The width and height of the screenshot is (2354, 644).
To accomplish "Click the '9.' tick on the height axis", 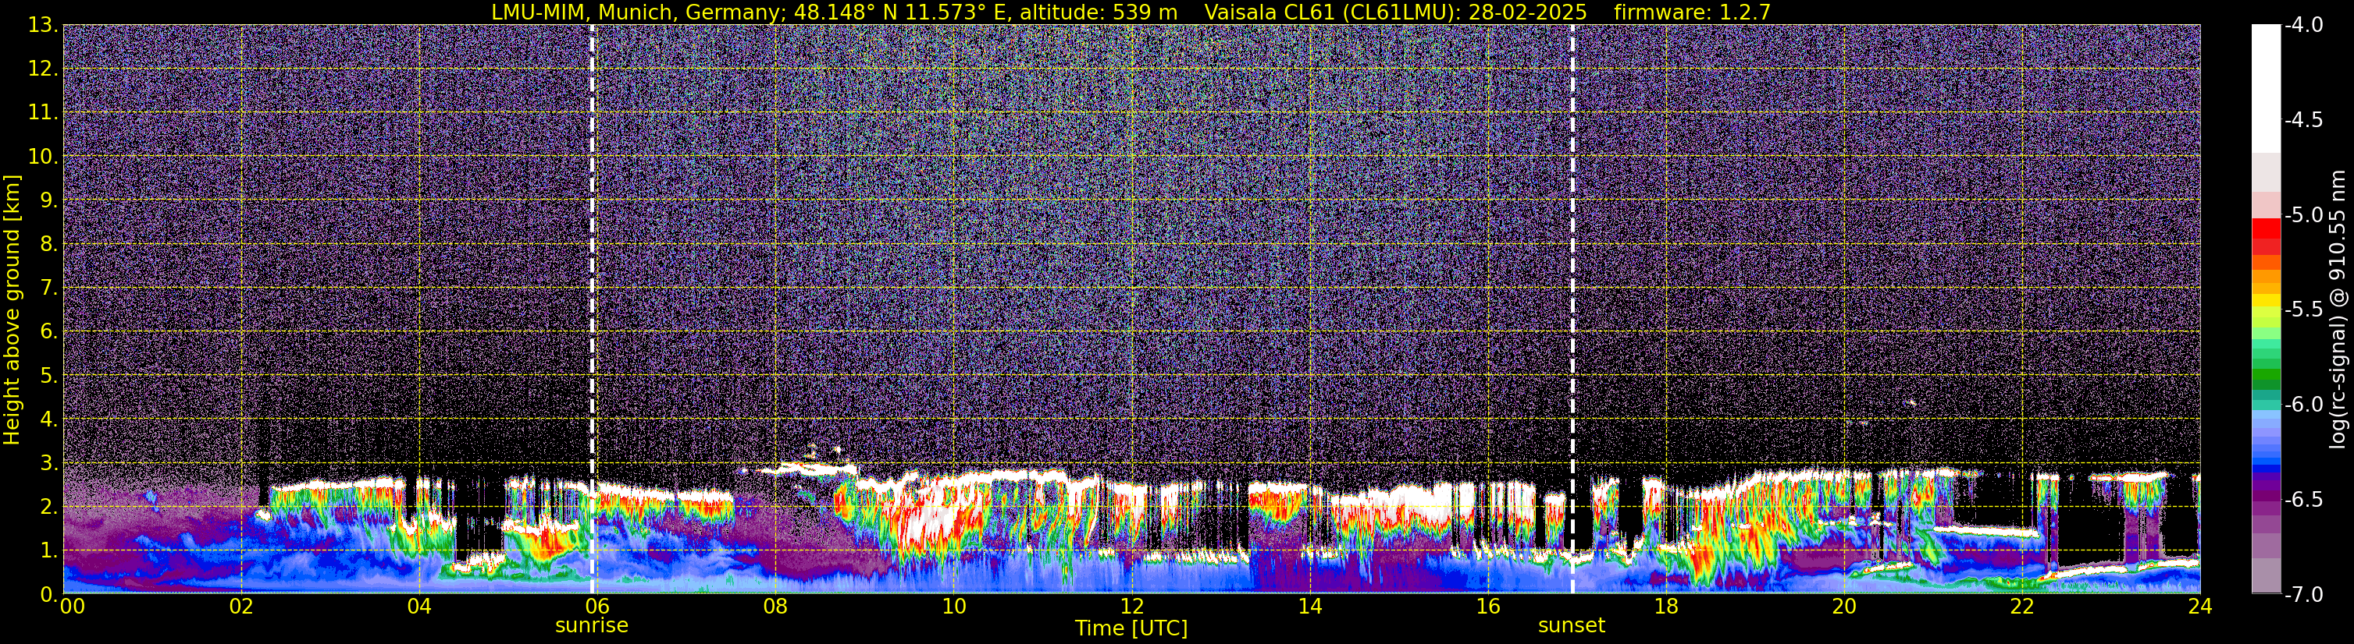I will tap(49, 200).
